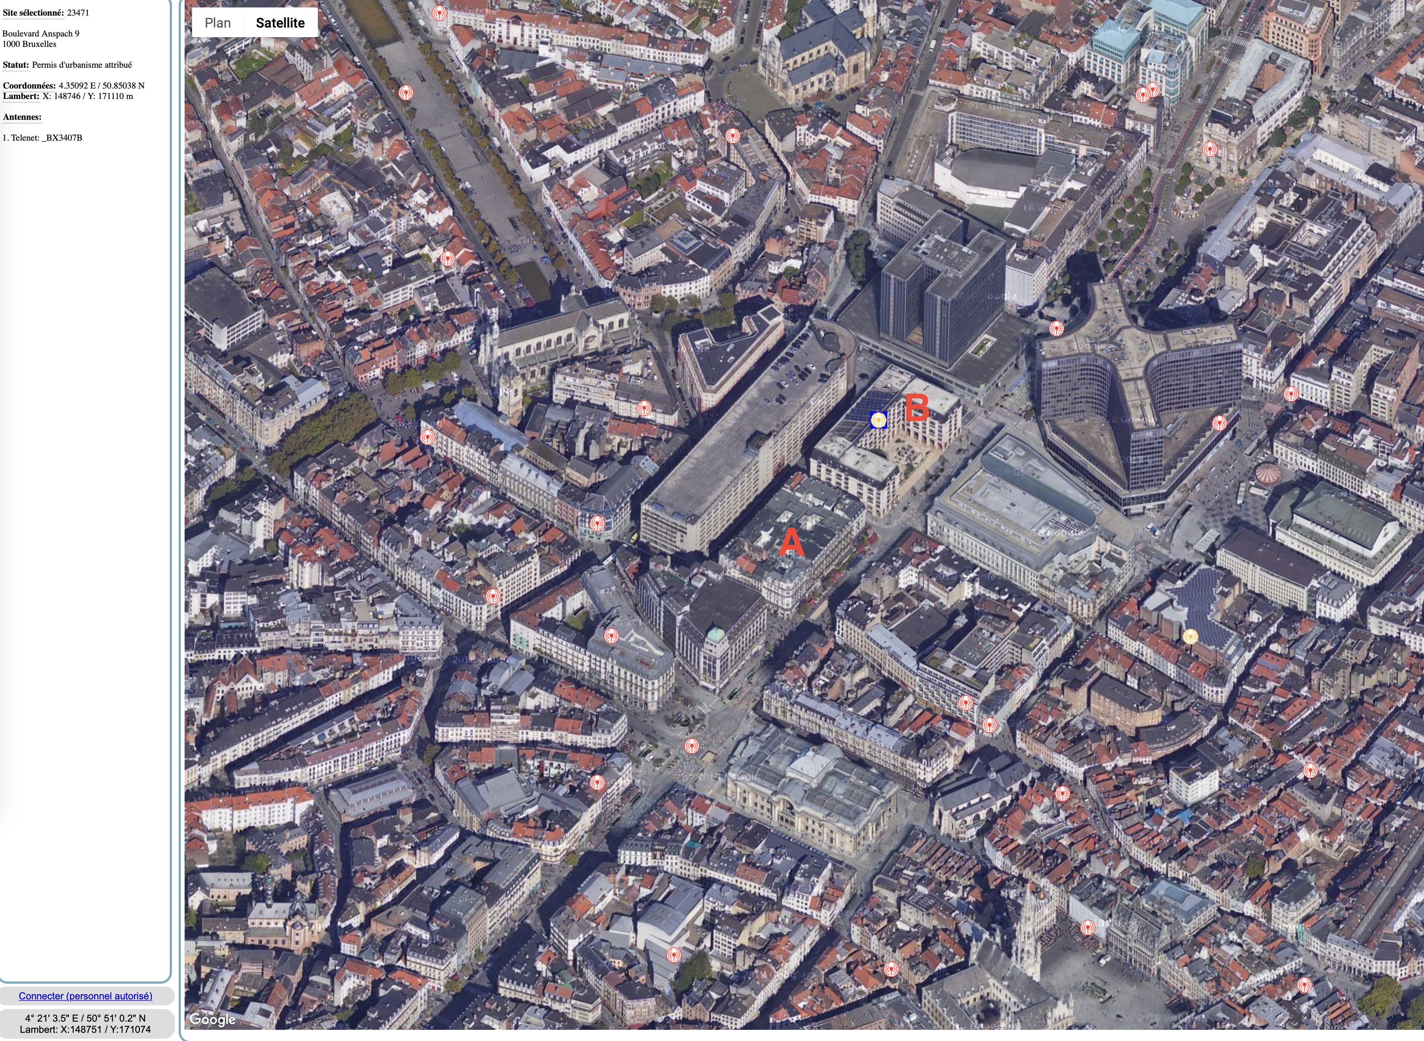Click the Antennes heading

click(22, 117)
